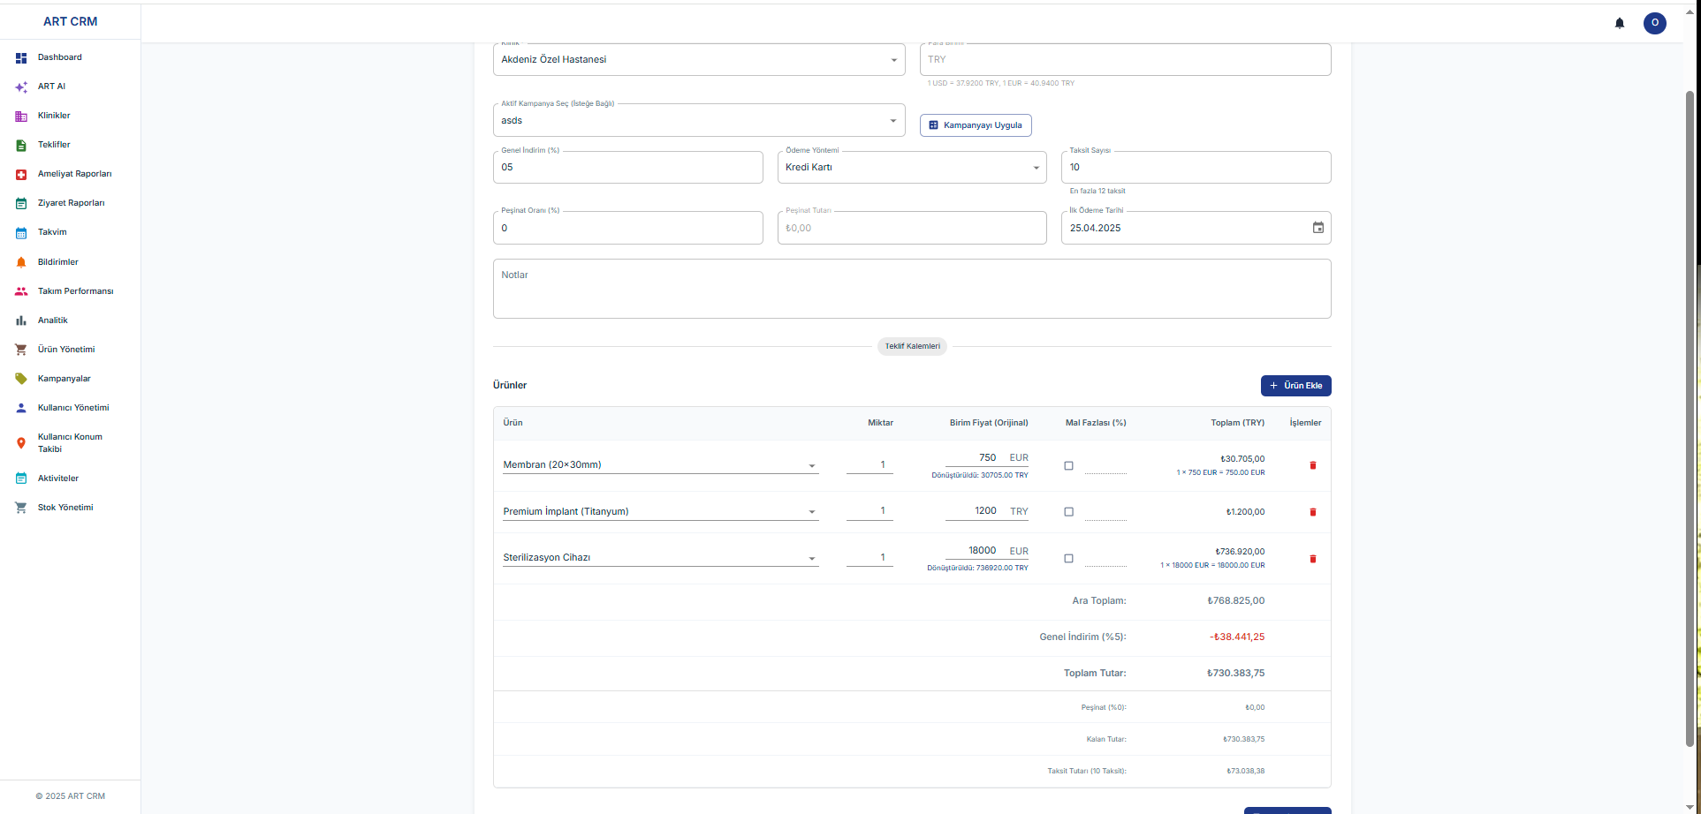Click the Ürün Ekle button
The image size is (1701, 814).
(x=1295, y=386)
